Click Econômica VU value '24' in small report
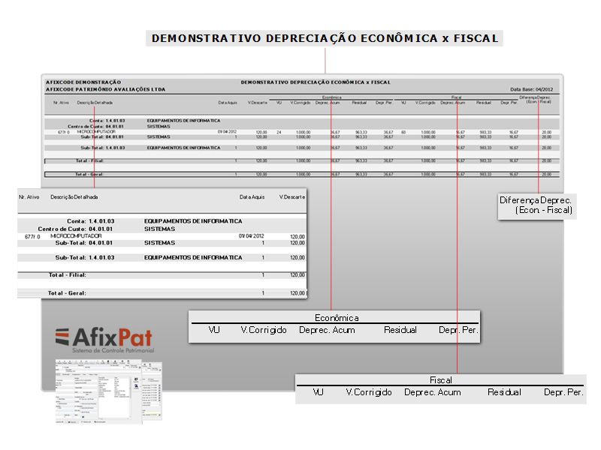 pyautogui.click(x=279, y=133)
